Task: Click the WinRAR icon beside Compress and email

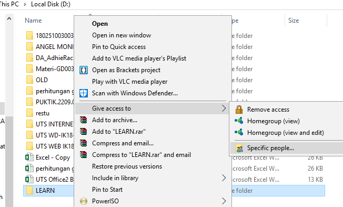Action: coord(83,143)
